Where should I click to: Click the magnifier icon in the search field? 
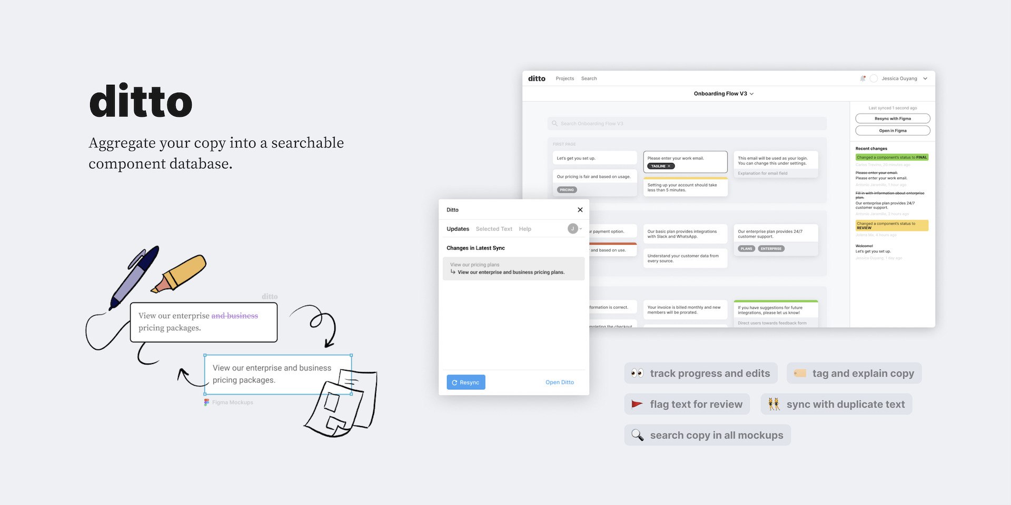click(554, 124)
